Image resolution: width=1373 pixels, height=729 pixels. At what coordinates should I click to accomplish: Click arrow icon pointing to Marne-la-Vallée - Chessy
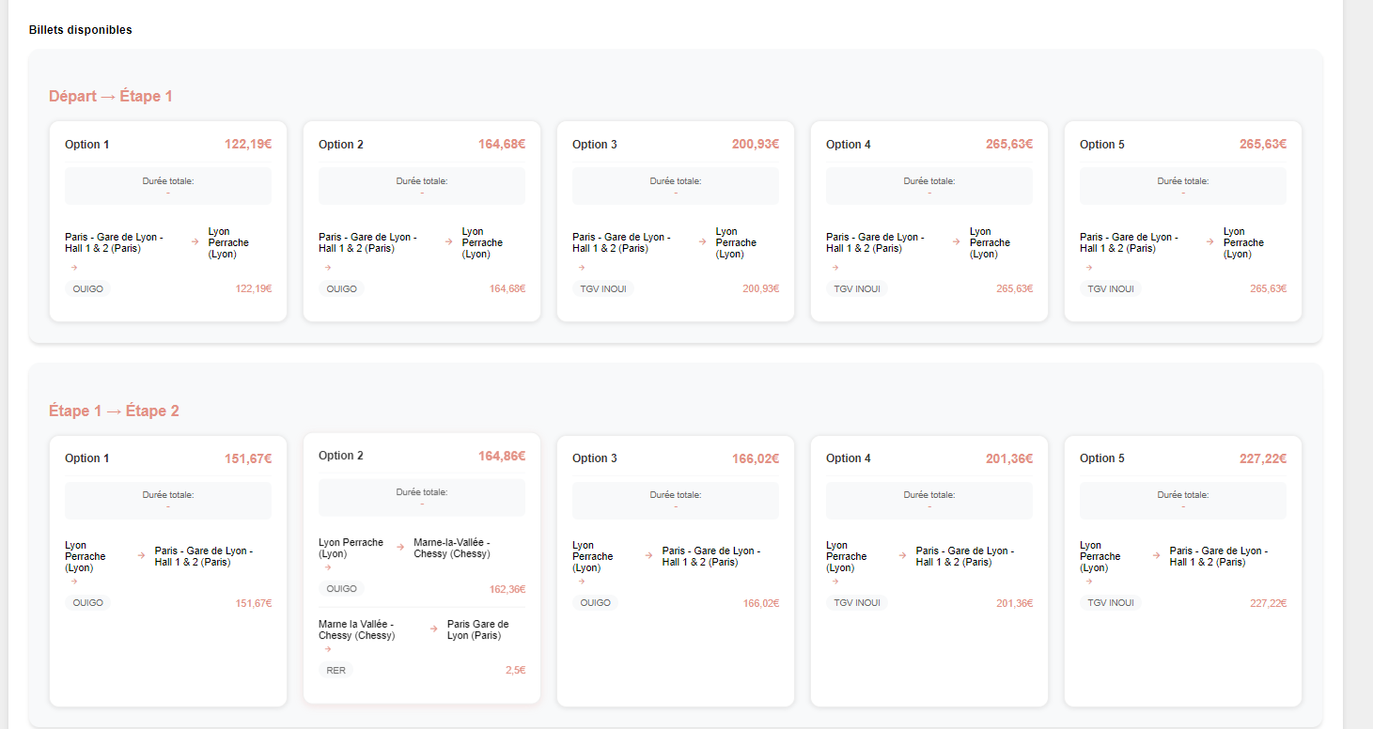coord(399,548)
